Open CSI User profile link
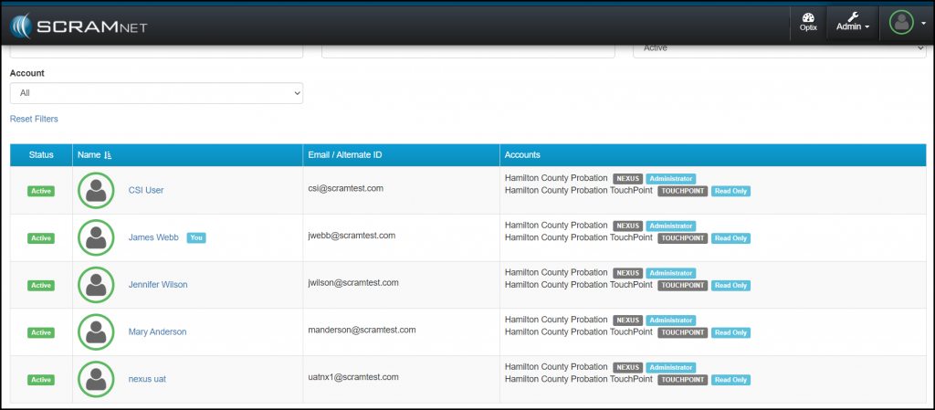The height and width of the screenshot is (410, 935). pyautogui.click(x=146, y=190)
